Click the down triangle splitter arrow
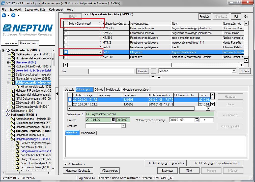Viewport: 255px width, 182px height. click(153, 77)
